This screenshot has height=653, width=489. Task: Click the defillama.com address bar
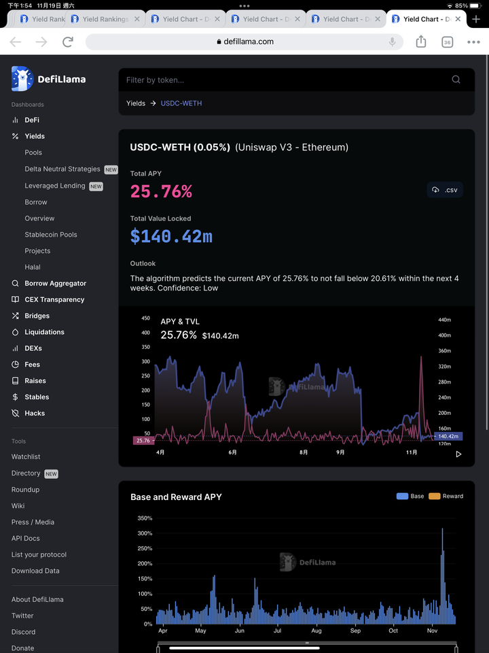click(244, 41)
